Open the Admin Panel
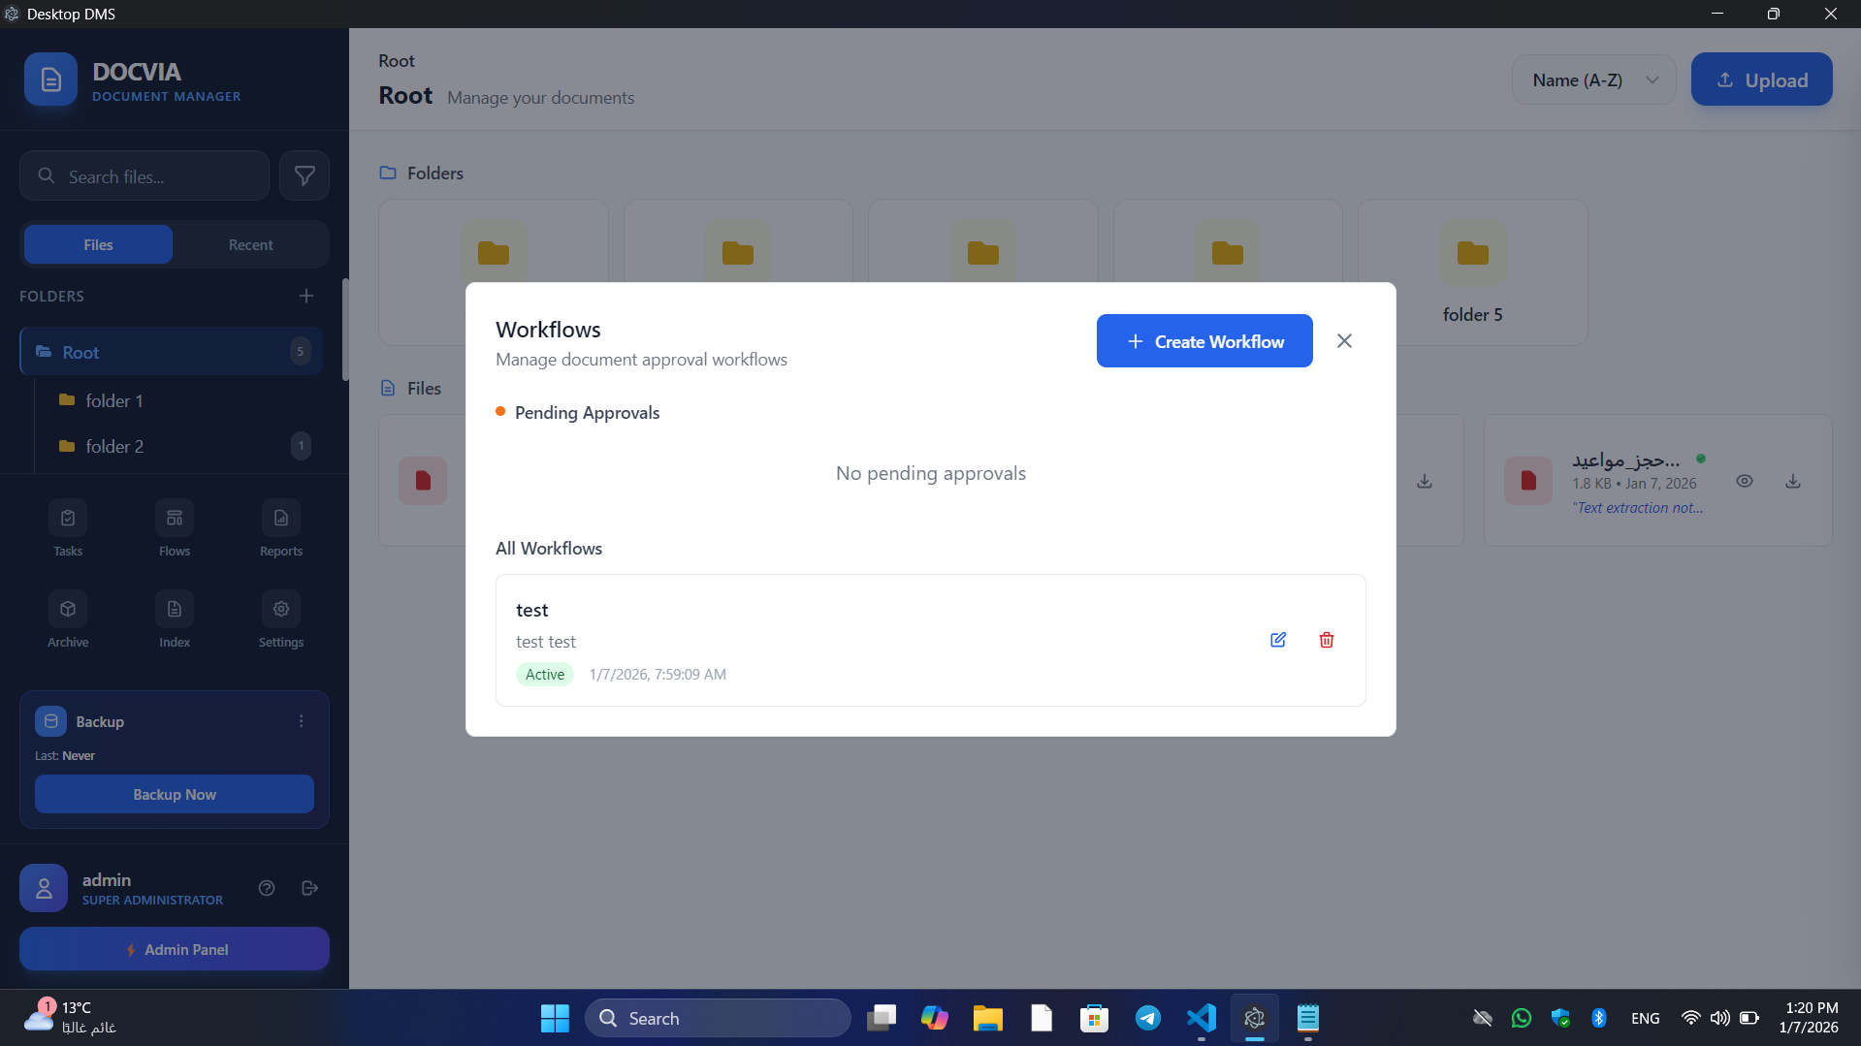The image size is (1861, 1046). pyautogui.click(x=175, y=949)
